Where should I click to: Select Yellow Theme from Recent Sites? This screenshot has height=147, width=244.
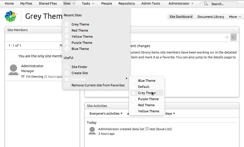coord(82,36)
